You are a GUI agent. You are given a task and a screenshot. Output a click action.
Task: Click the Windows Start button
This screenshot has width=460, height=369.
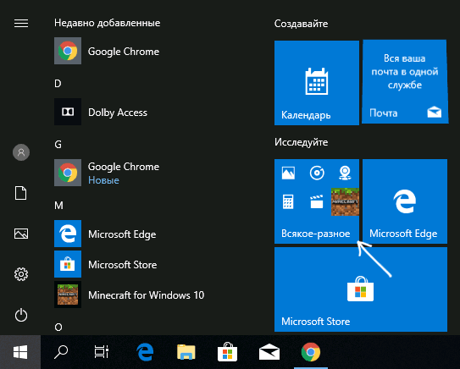20,352
